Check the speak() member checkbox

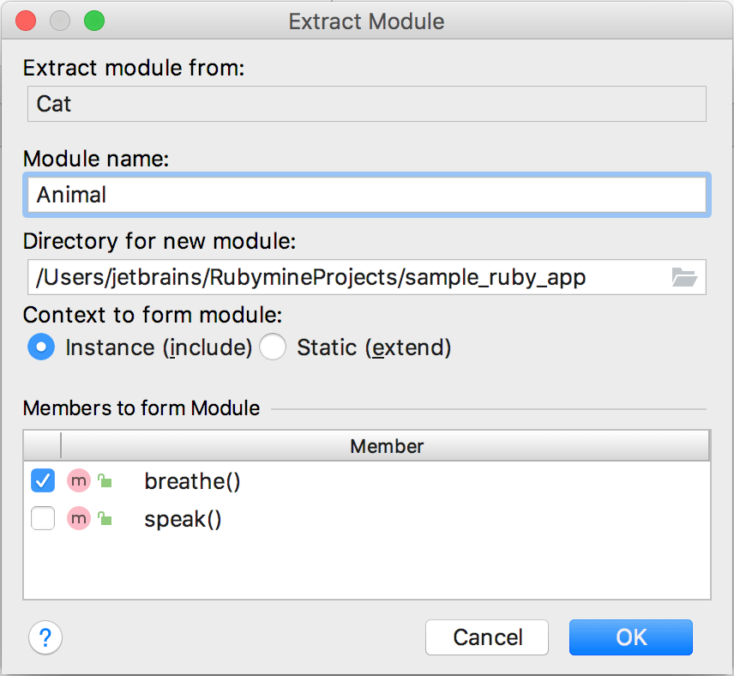(x=42, y=518)
